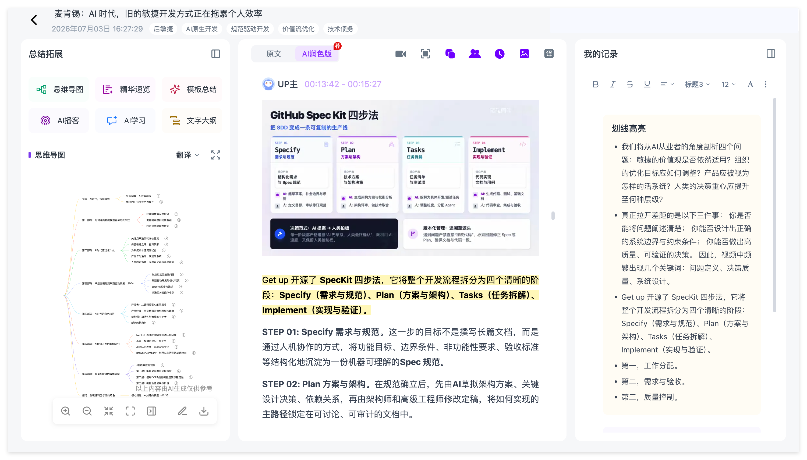Click the STEP 01: Specify 需求与规范 paragraph
Image resolution: width=807 pixels, height=460 pixels.
(401, 347)
